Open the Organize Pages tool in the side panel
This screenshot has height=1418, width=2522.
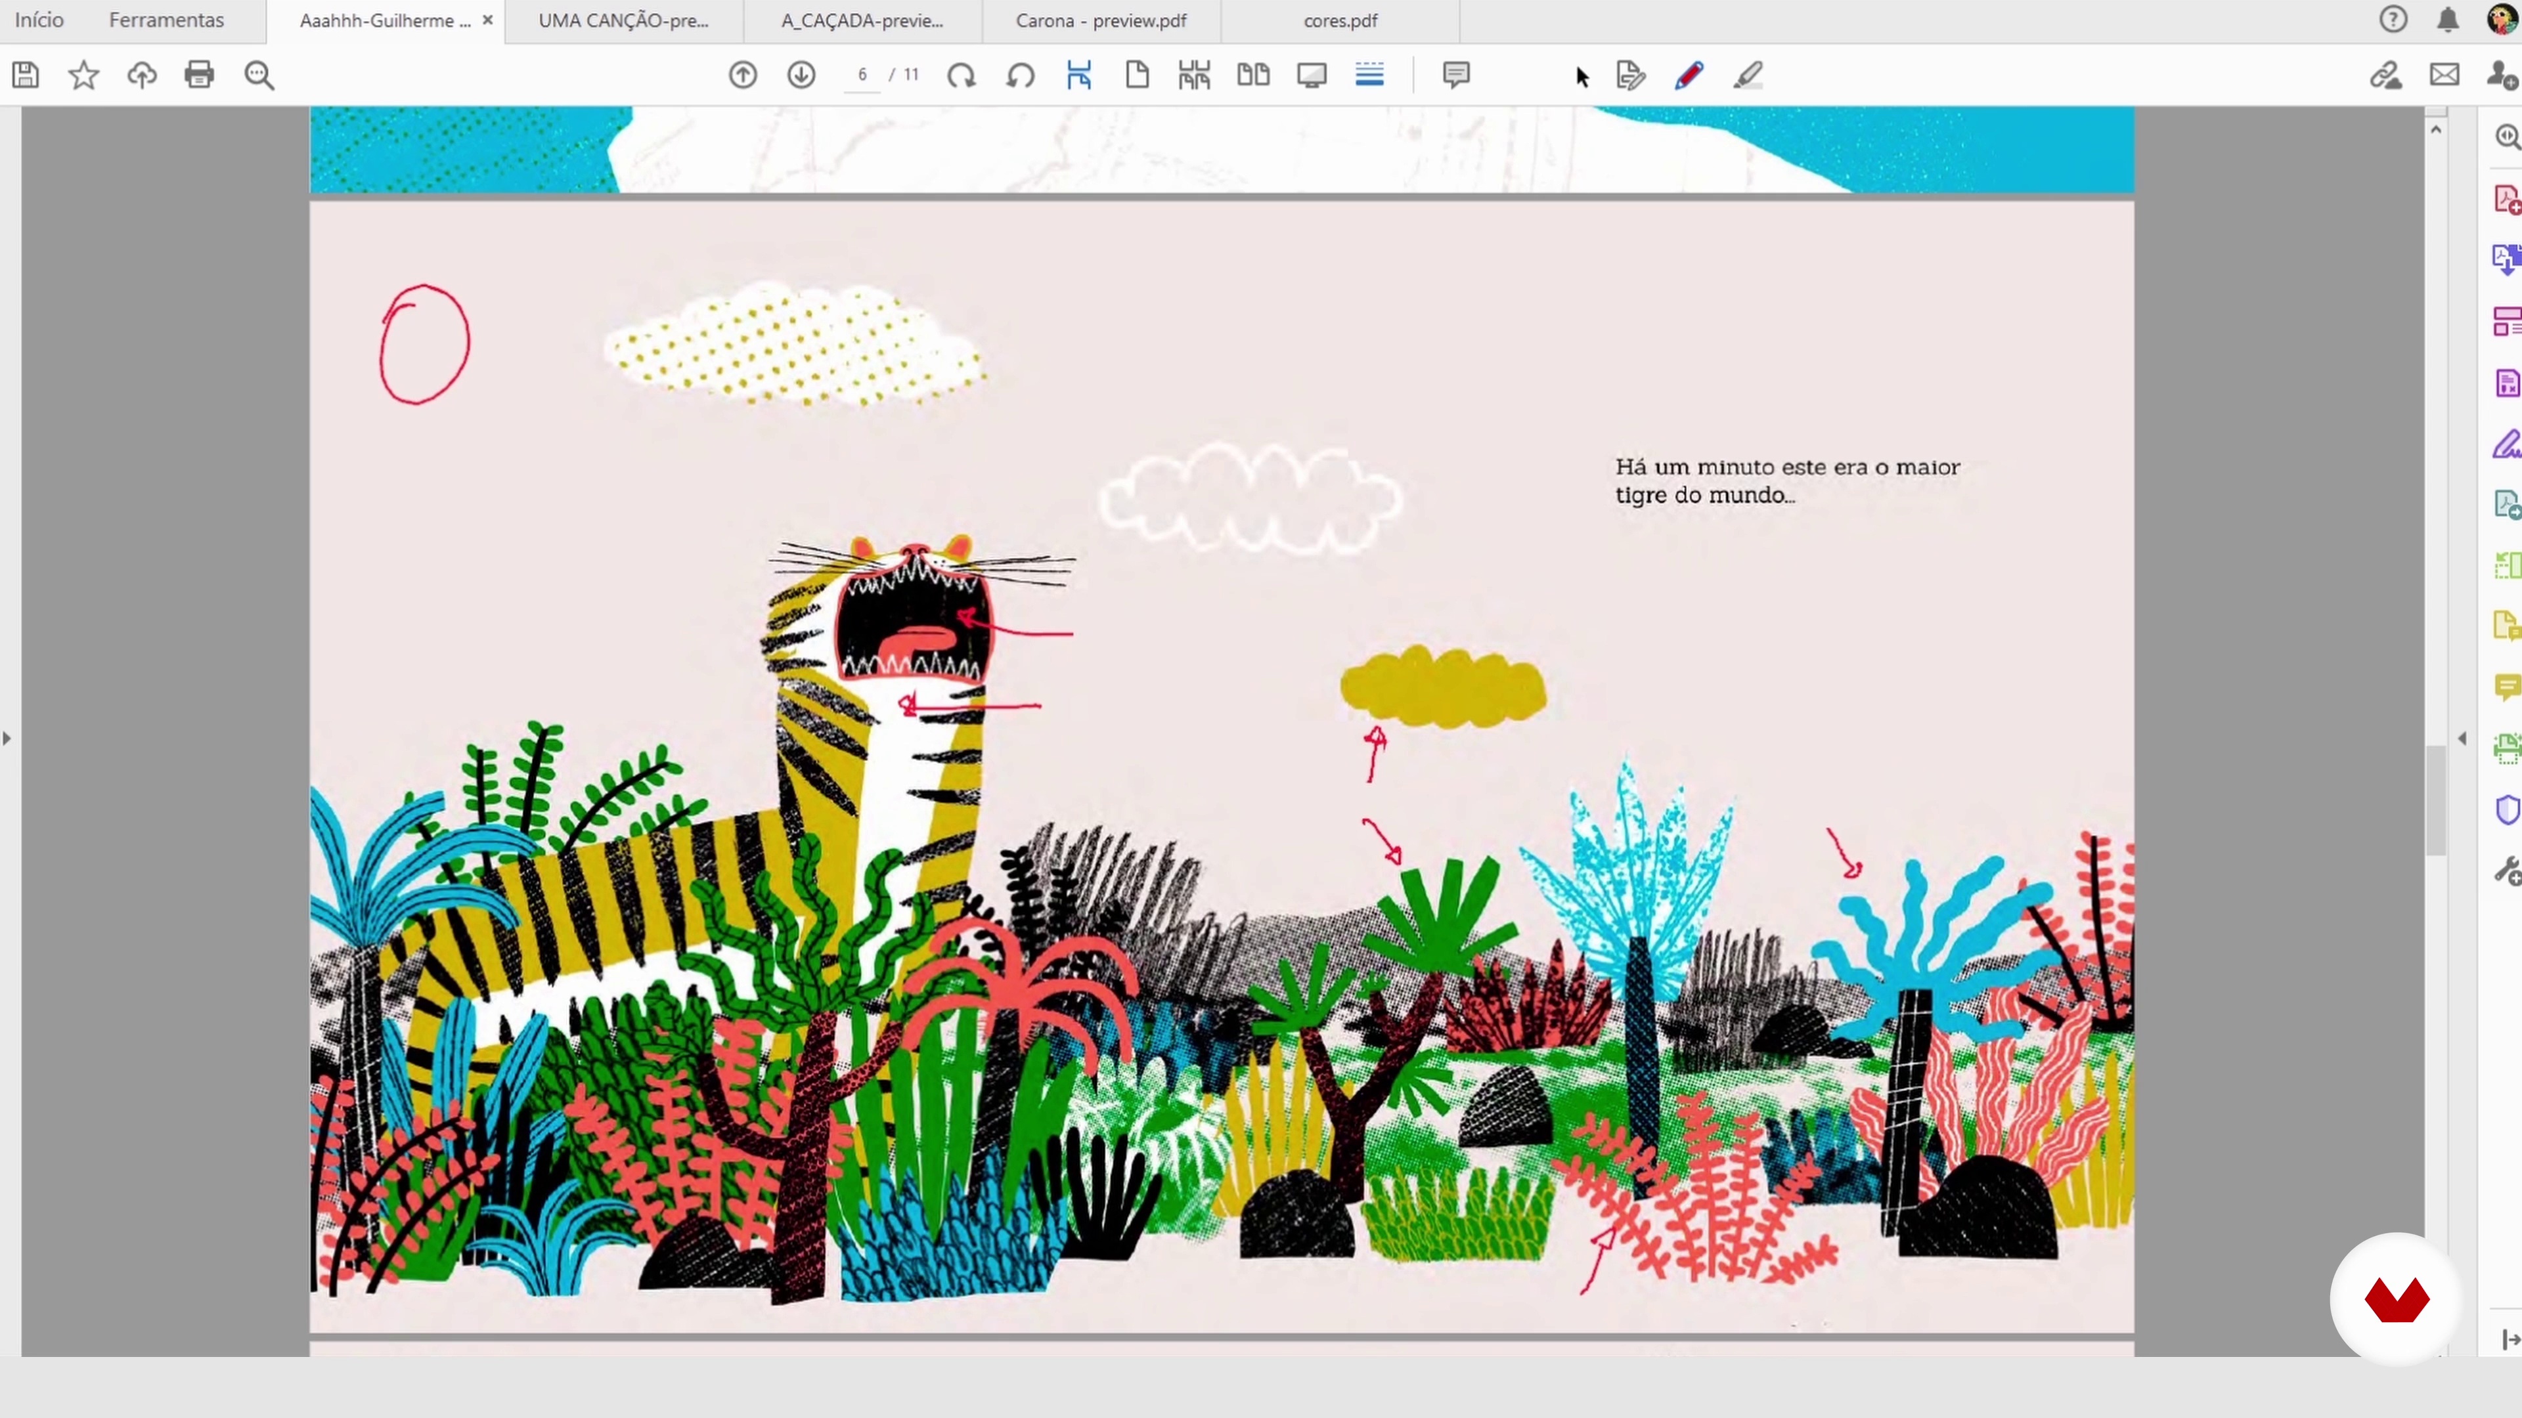tap(2508, 566)
